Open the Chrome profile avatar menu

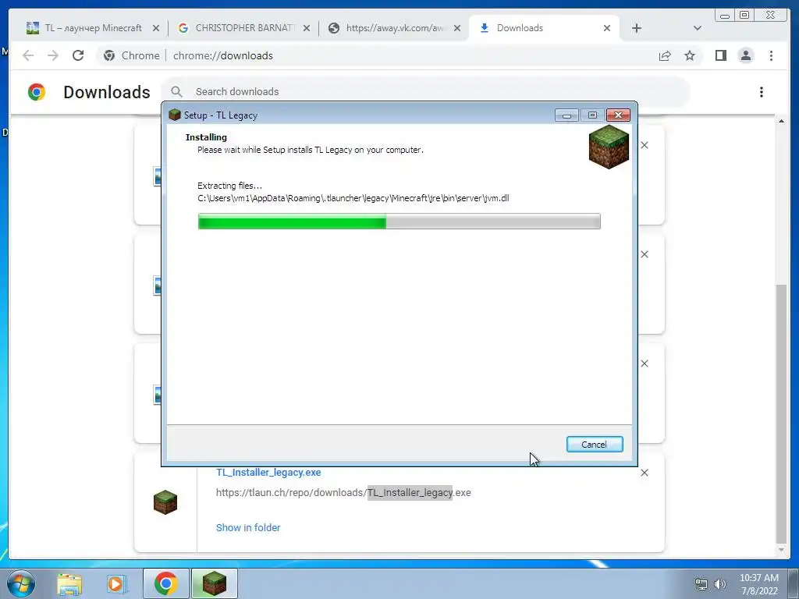click(x=745, y=55)
